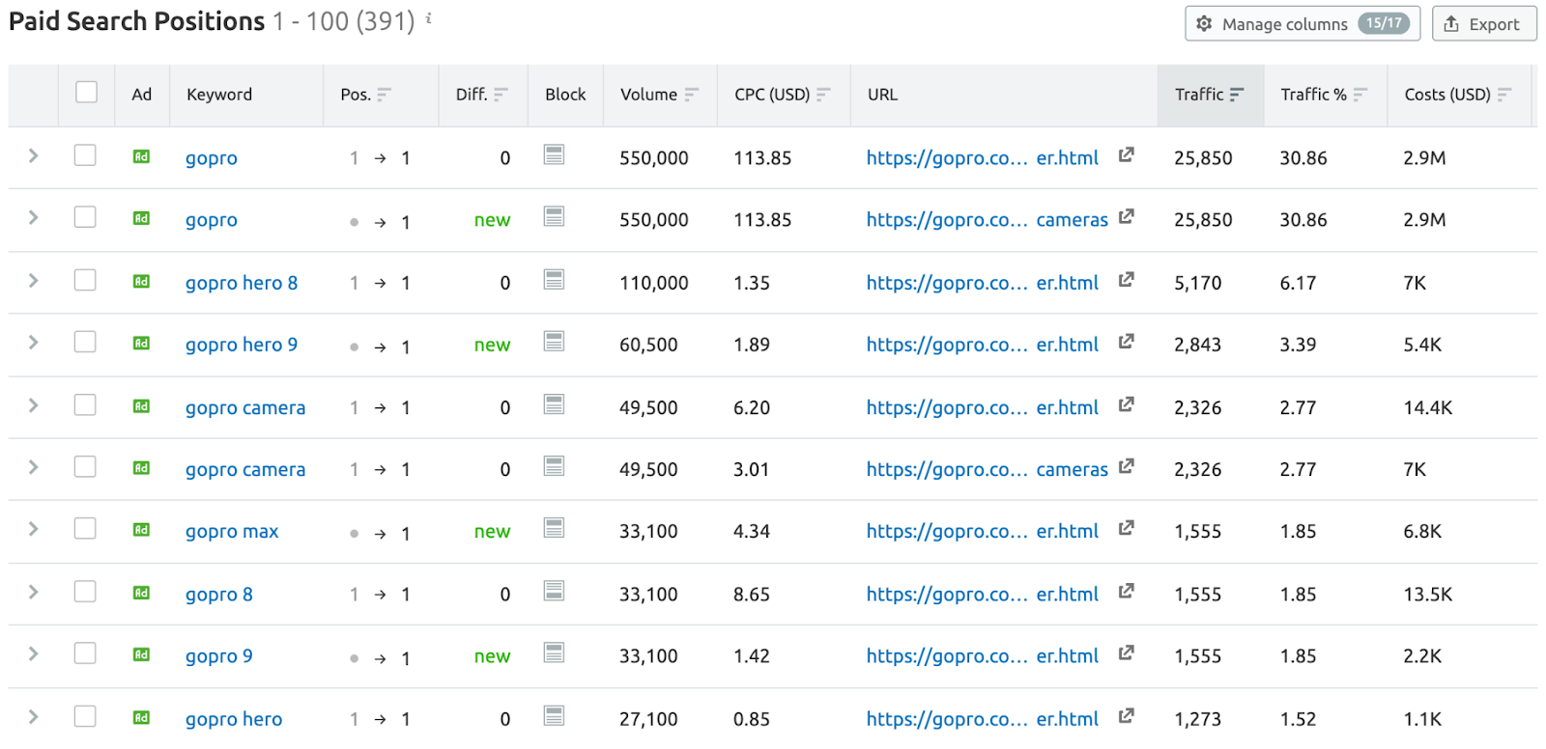The image size is (1546, 749).
Task: Expand the gopro hero 9 row details
Action: tap(33, 342)
